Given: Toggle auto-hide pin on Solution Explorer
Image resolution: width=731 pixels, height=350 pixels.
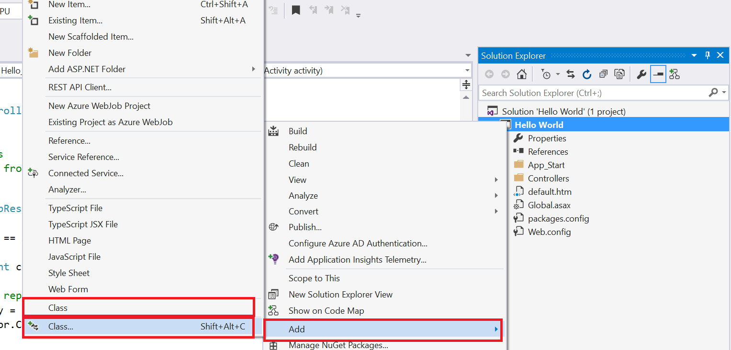Looking at the screenshot, I should pos(708,55).
